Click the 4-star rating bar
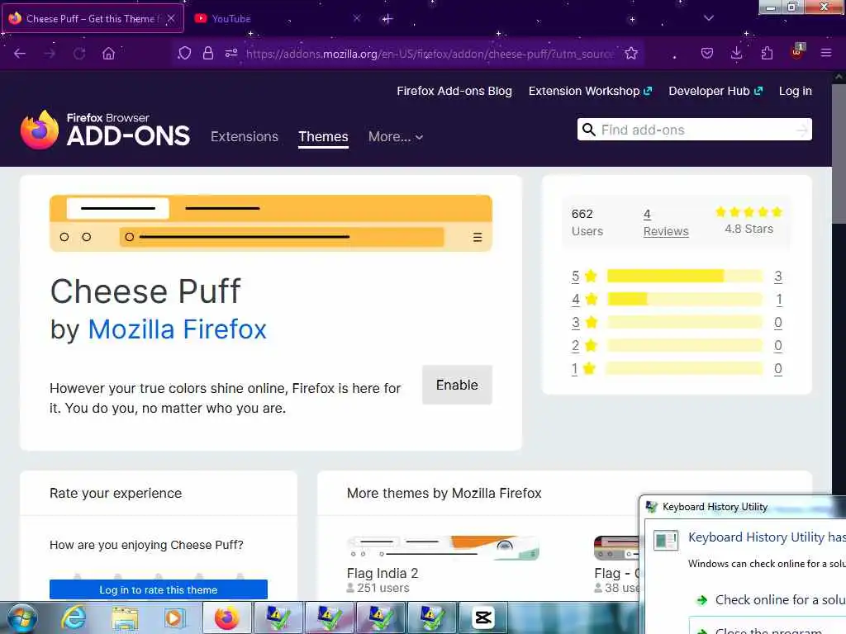The height and width of the screenshot is (634, 846). click(x=685, y=299)
